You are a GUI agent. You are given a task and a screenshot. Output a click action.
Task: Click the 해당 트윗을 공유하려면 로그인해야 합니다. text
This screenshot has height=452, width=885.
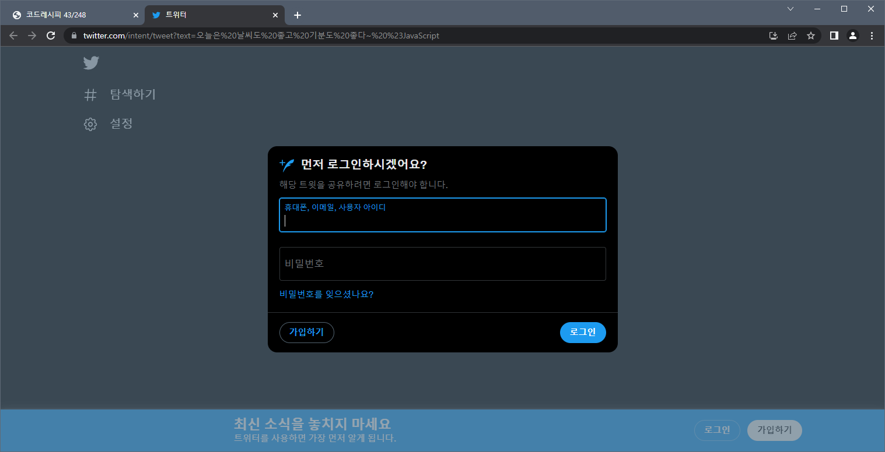[x=363, y=185]
